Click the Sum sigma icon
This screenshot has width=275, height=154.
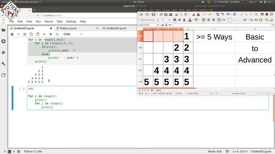pyautogui.click(x=166, y=25)
